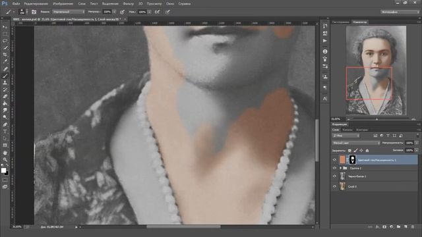Select the Hue/Saturation layer mask thumbnail
The image size is (422, 237).
click(352, 159)
